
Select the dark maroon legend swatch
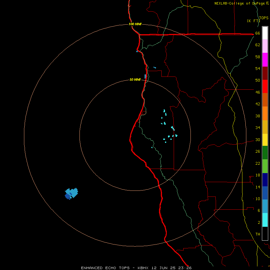coord(265,73)
